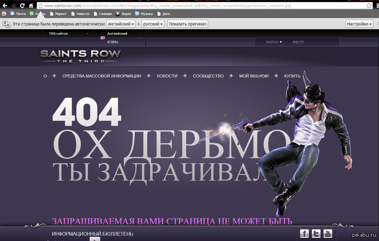
Task: Click the YouTube icon in the footer
Action: coord(328,233)
